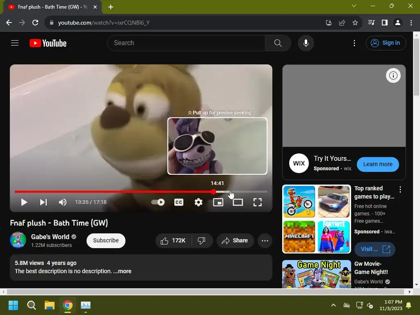Open the Wix advertiser logo
The width and height of the screenshot is (420, 315).
(x=299, y=163)
